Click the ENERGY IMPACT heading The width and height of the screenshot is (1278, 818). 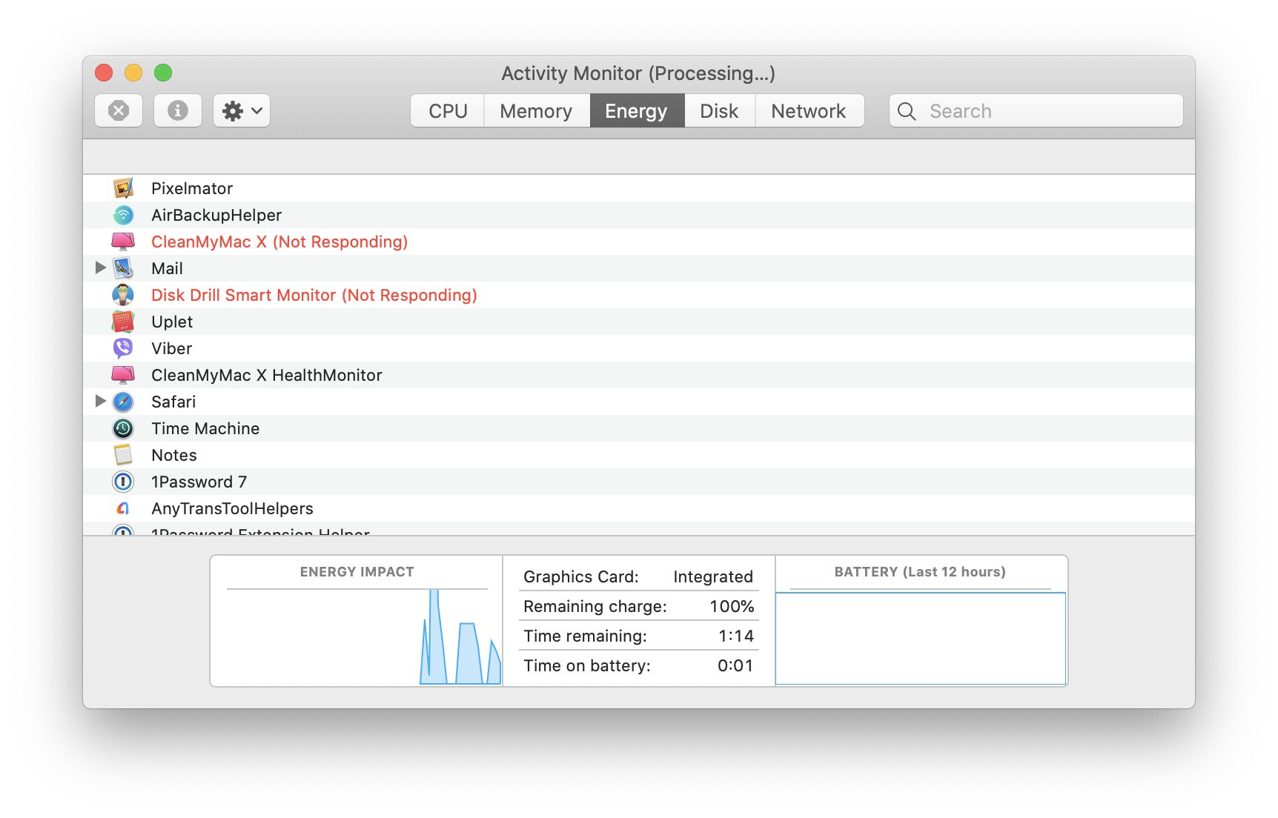tap(357, 572)
